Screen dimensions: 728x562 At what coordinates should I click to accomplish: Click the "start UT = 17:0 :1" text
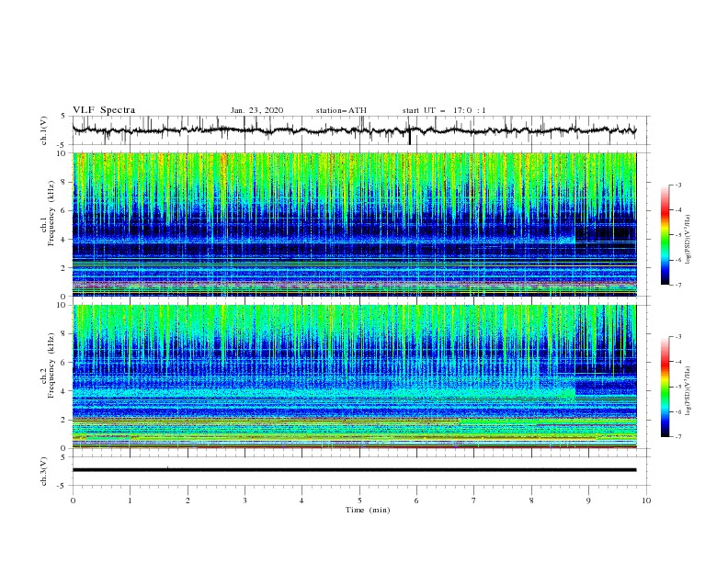(x=444, y=110)
